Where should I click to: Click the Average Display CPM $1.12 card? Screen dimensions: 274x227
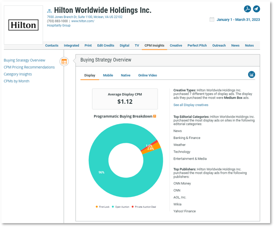[125, 99]
